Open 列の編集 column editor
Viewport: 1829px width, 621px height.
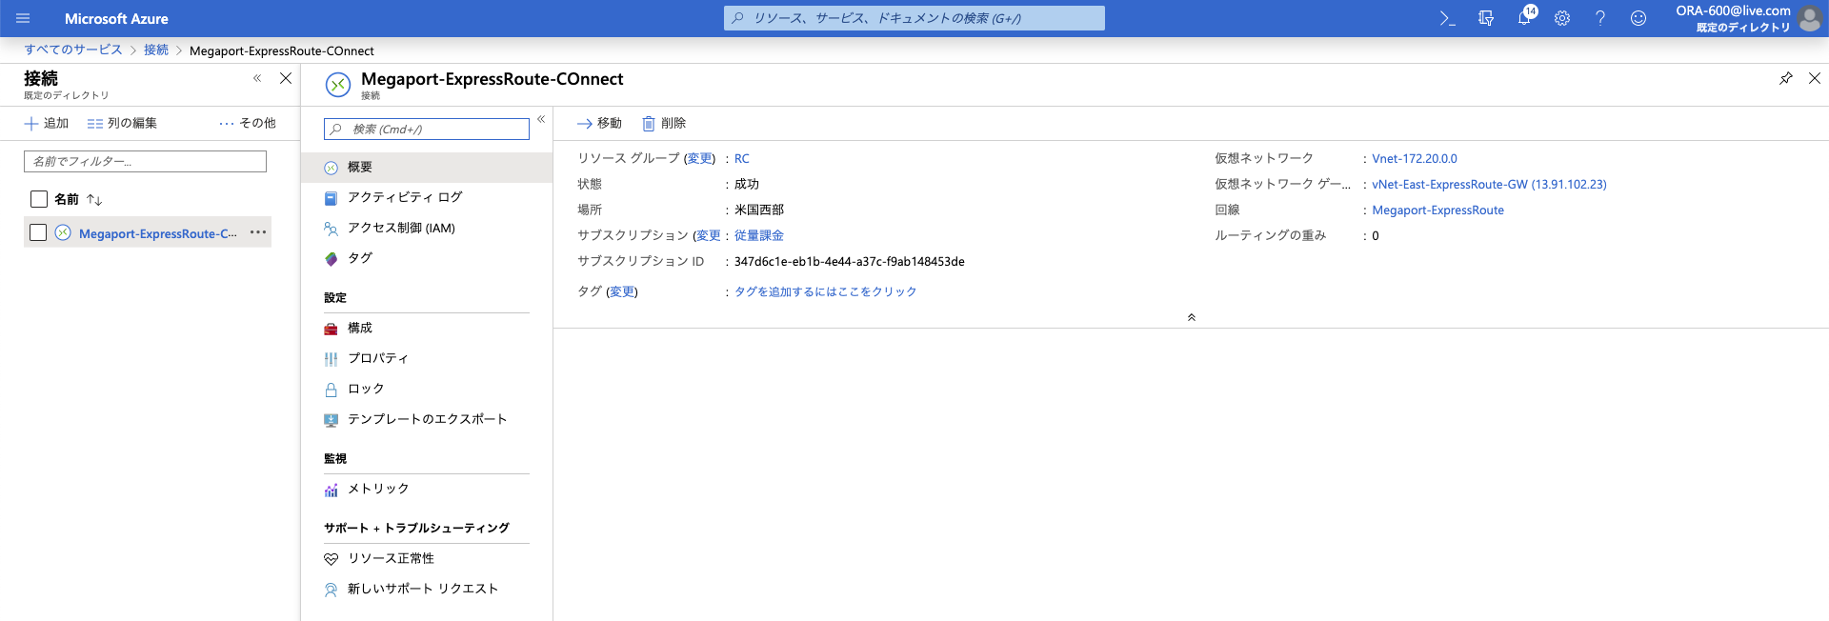pyautogui.click(x=122, y=123)
